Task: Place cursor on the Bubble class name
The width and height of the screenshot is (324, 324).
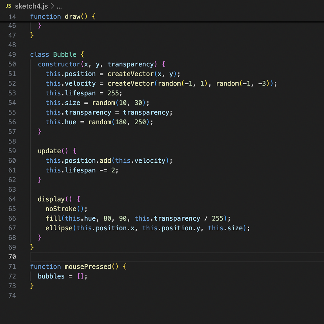Action: point(64,54)
